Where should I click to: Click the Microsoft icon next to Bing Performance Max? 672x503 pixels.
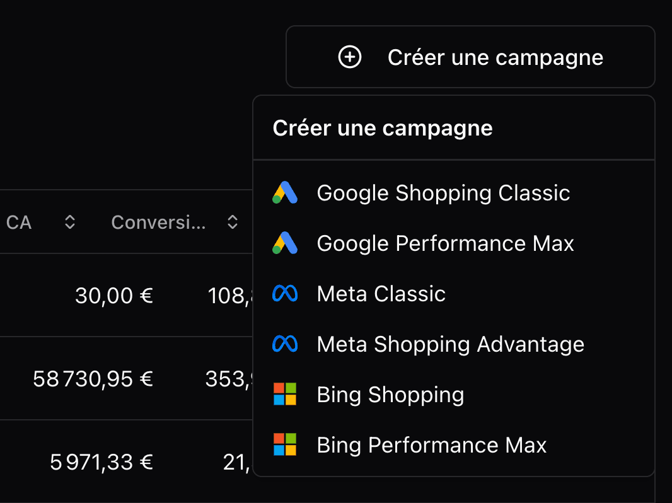coord(285,445)
